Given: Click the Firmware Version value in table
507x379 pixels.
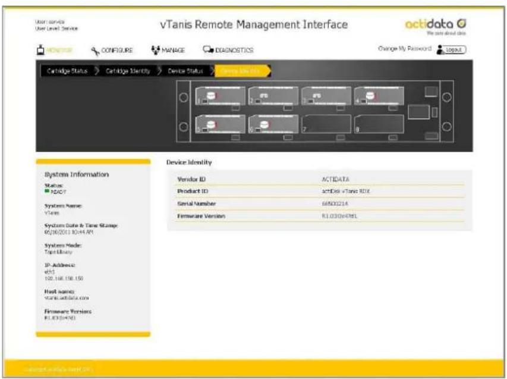Looking at the screenshot, I should [x=339, y=216].
